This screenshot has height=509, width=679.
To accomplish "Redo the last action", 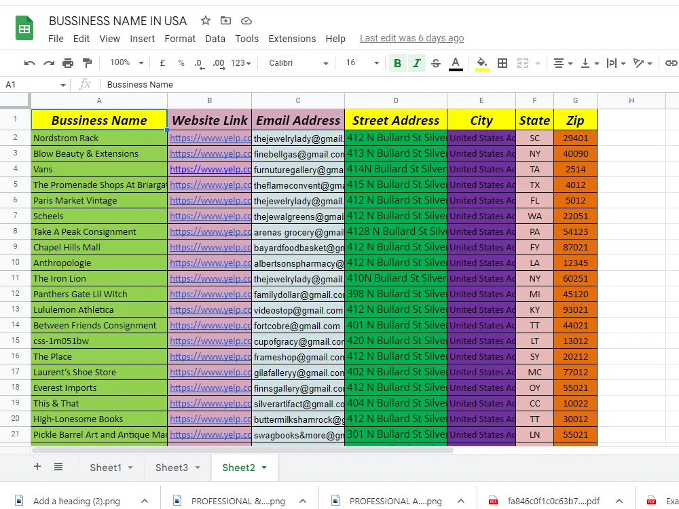I will 49,63.
